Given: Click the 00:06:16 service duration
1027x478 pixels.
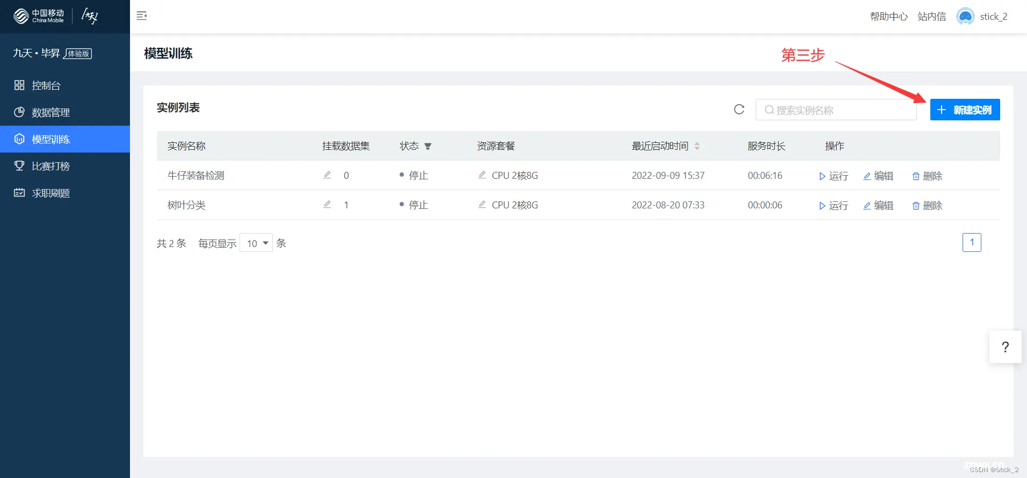Looking at the screenshot, I should tap(765, 176).
